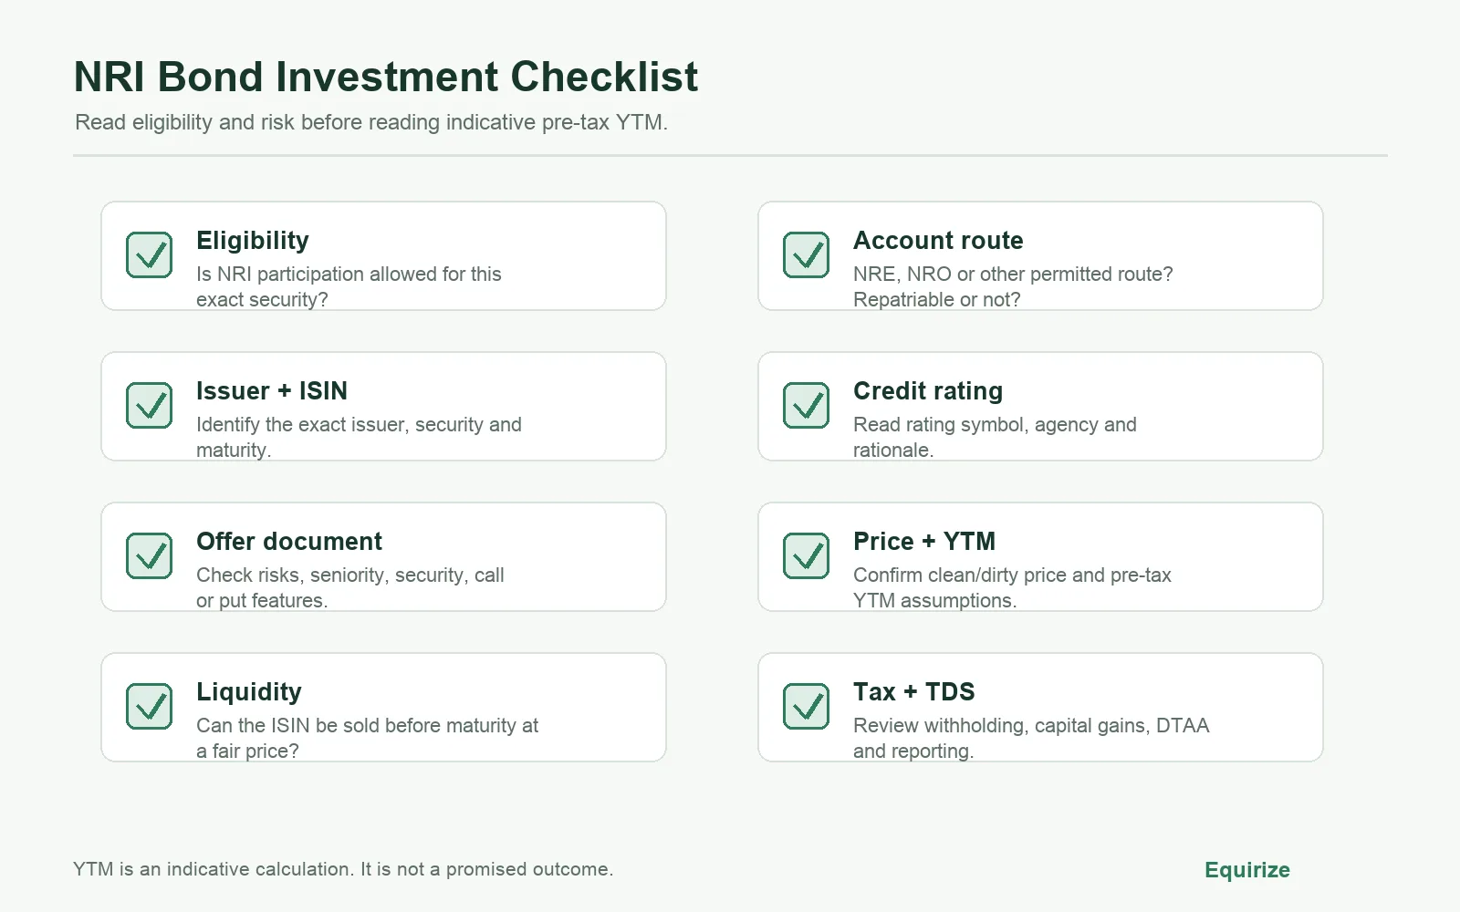Toggle the Liquidity checkbox

[150, 707]
